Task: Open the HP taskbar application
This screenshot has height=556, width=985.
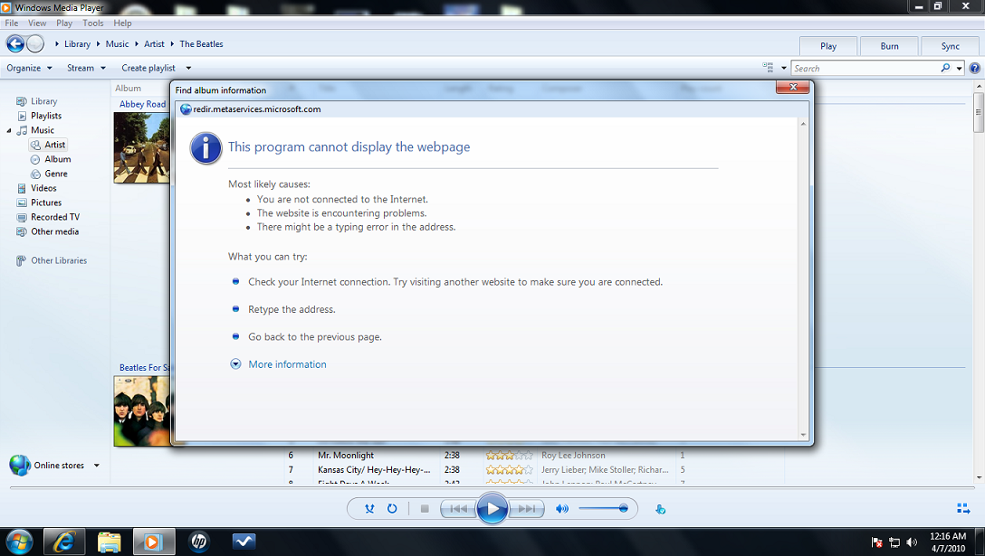Action: click(x=198, y=541)
